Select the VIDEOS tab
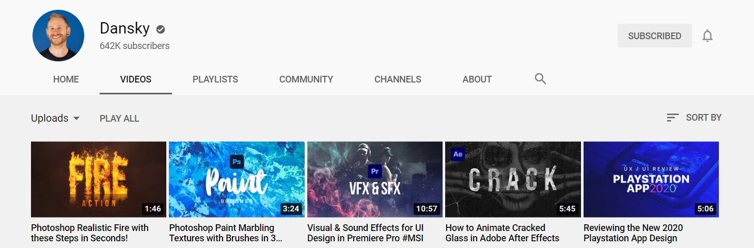This screenshot has height=248, width=754. point(136,79)
